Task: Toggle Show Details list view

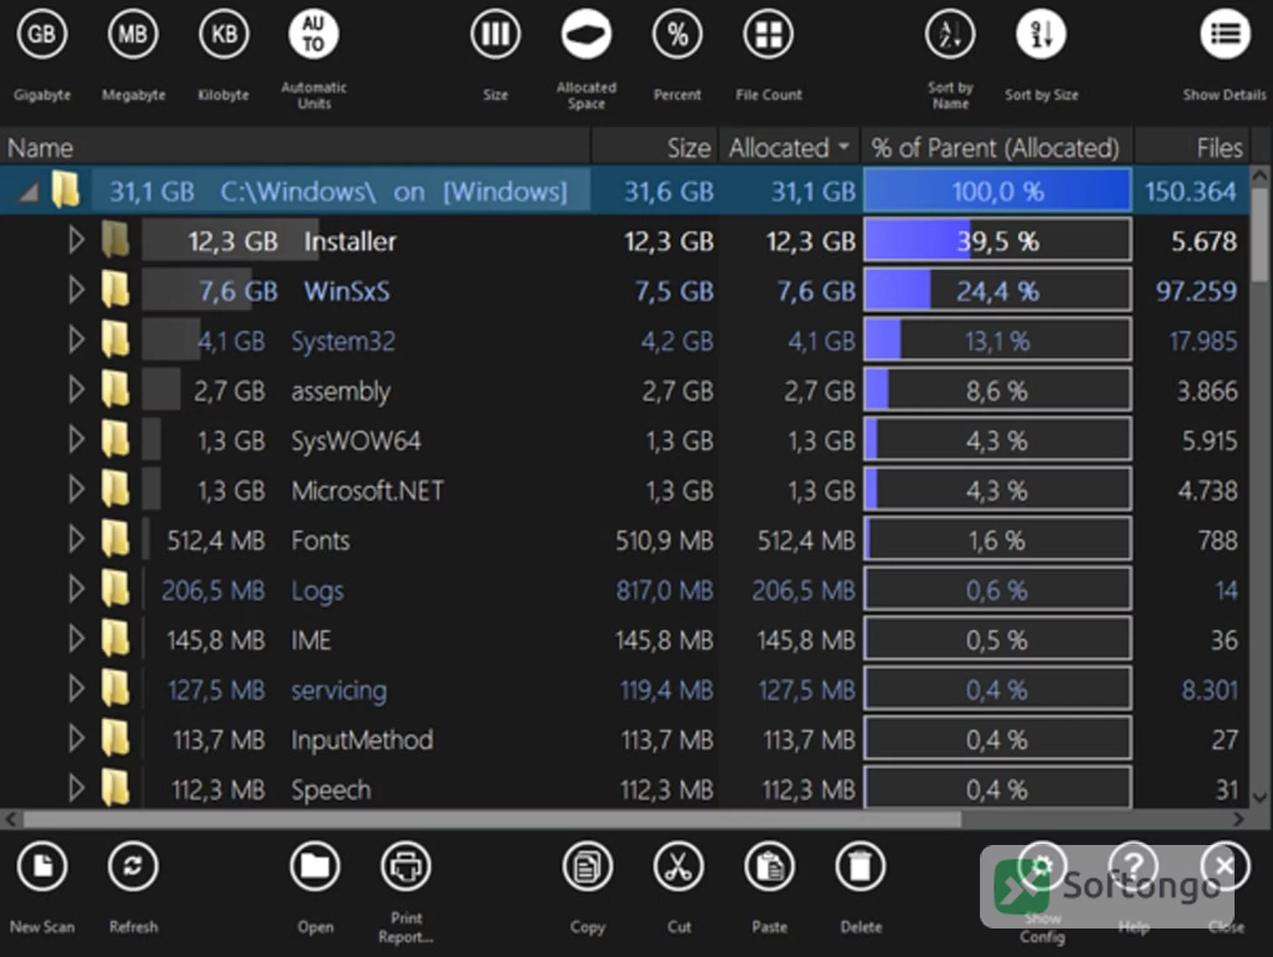Action: [x=1225, y=34]
